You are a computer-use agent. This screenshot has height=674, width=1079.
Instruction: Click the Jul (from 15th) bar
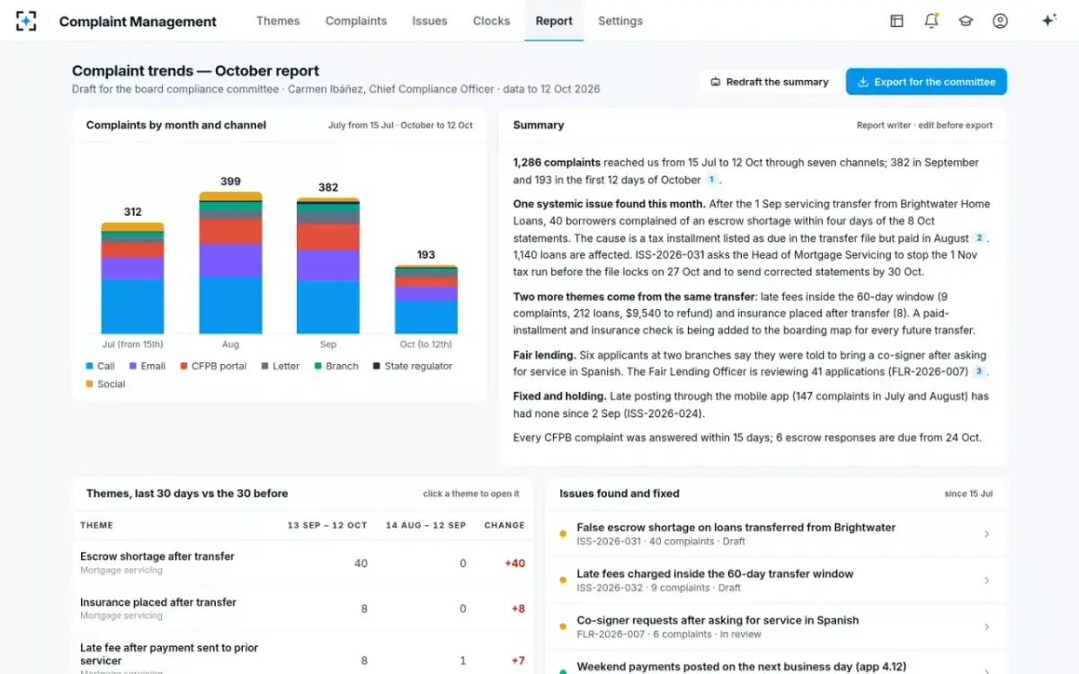pos(132,279)
